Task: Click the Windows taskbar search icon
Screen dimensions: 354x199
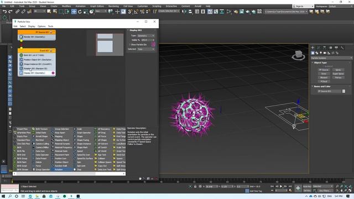Action: pyautogui.click(x=10, y=196)
